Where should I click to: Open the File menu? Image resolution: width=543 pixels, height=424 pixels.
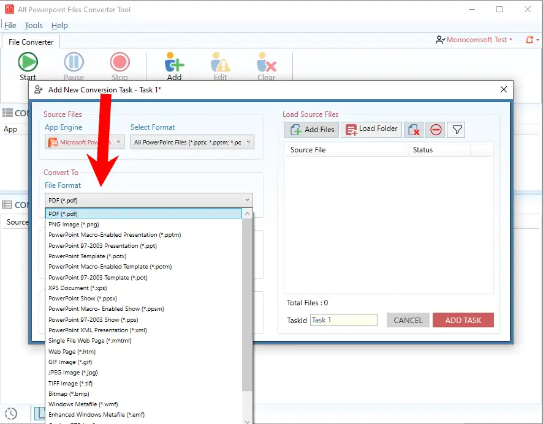[10, 26]
